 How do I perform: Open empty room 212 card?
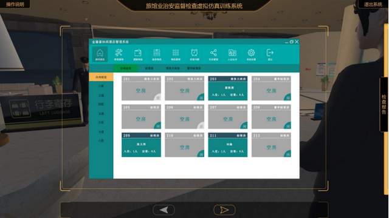tap(271, 145)
